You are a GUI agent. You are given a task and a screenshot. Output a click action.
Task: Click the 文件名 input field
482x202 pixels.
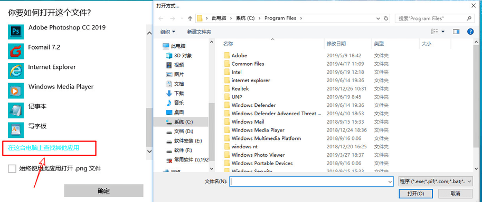point(311,181)
